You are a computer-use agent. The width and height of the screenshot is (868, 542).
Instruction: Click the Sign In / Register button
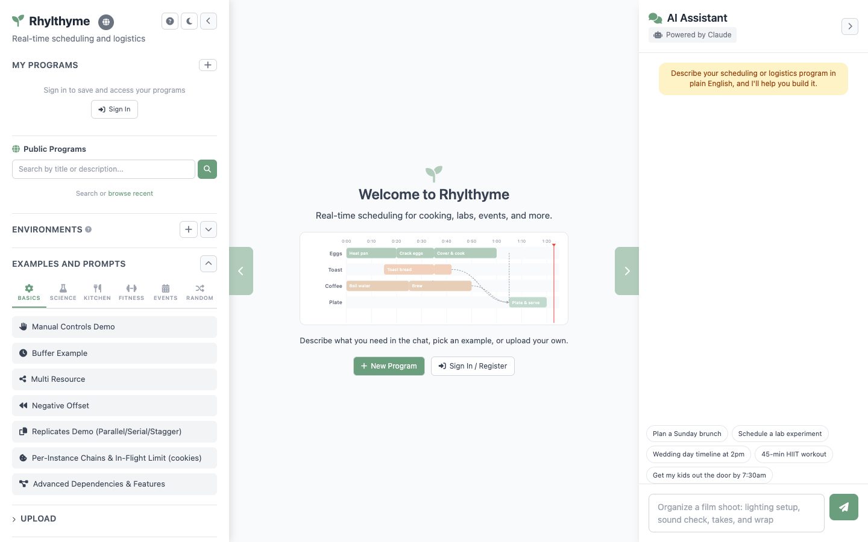pos(473,366)
